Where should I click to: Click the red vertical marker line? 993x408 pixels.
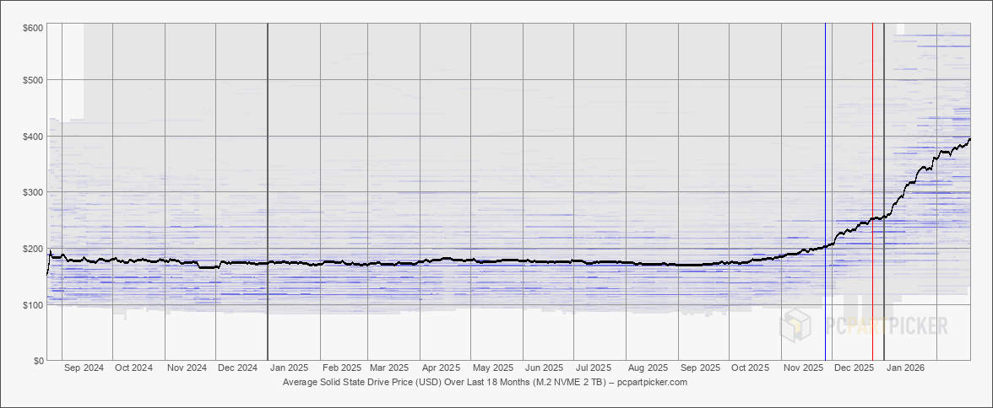pyautogui.click(x=873, y=191)
